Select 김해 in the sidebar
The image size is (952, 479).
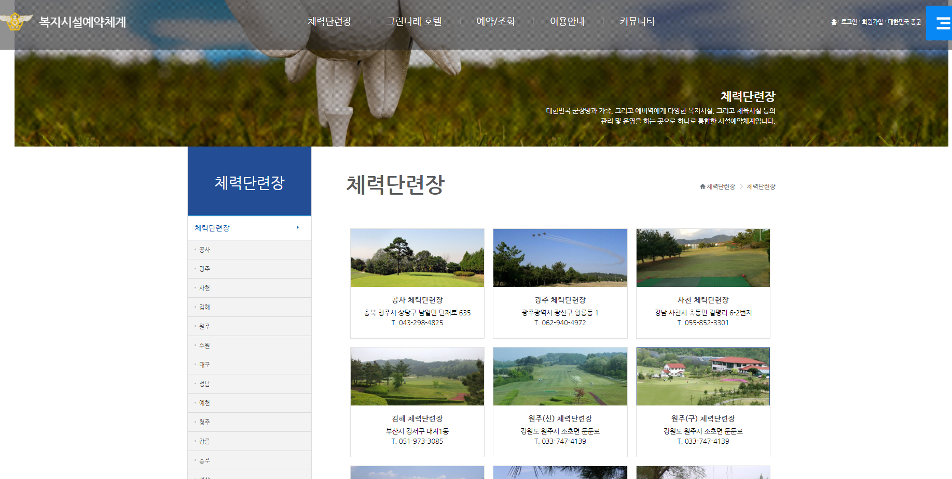coord(250,307)
